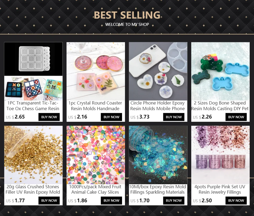The image size is (254, 216).
Task: View the phone holder resin mold photo
Action: (158, 71)
